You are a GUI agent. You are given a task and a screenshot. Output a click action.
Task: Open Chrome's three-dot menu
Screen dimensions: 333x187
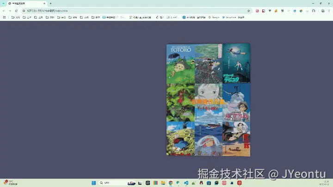click(329, 11)
